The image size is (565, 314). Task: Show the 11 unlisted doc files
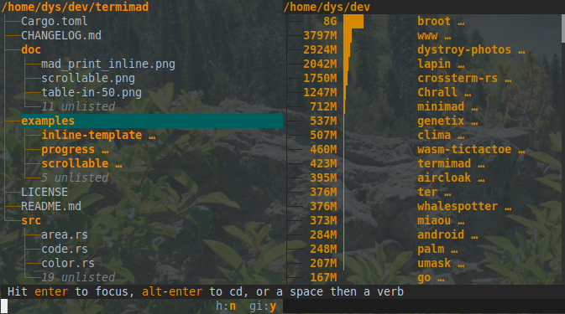pyautogui.click(x=78, y=106)
